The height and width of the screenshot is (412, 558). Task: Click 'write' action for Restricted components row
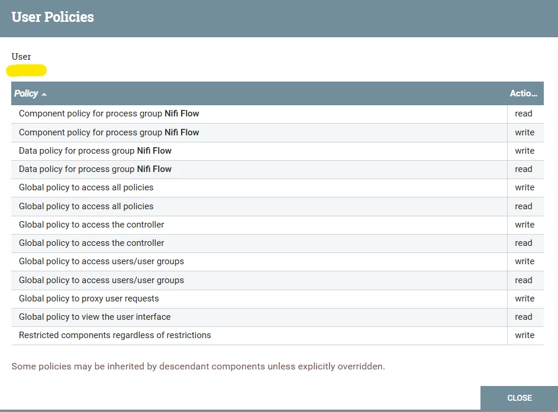(524, 336)
